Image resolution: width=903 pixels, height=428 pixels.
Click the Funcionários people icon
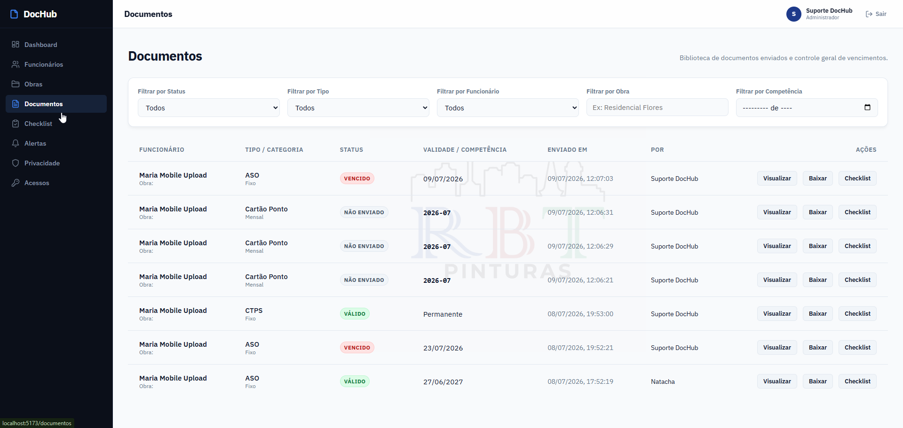[x=16, y=64]
